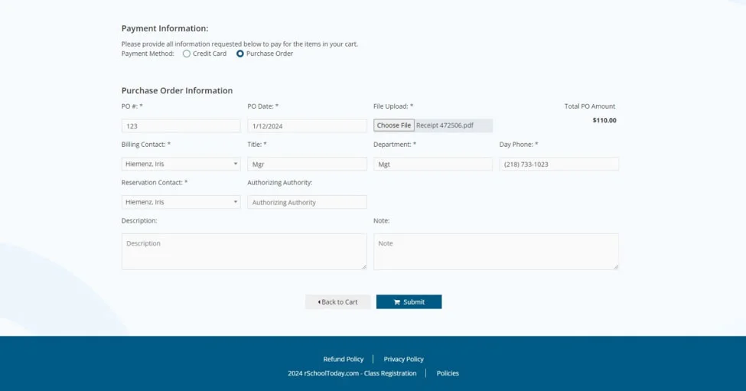Select the Credit Card payment method
This screenshot has width=746, height=391.
click(x=187, y=54)
